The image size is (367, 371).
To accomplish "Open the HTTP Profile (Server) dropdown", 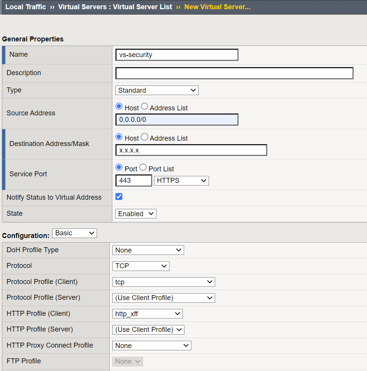I will point(148,330).
